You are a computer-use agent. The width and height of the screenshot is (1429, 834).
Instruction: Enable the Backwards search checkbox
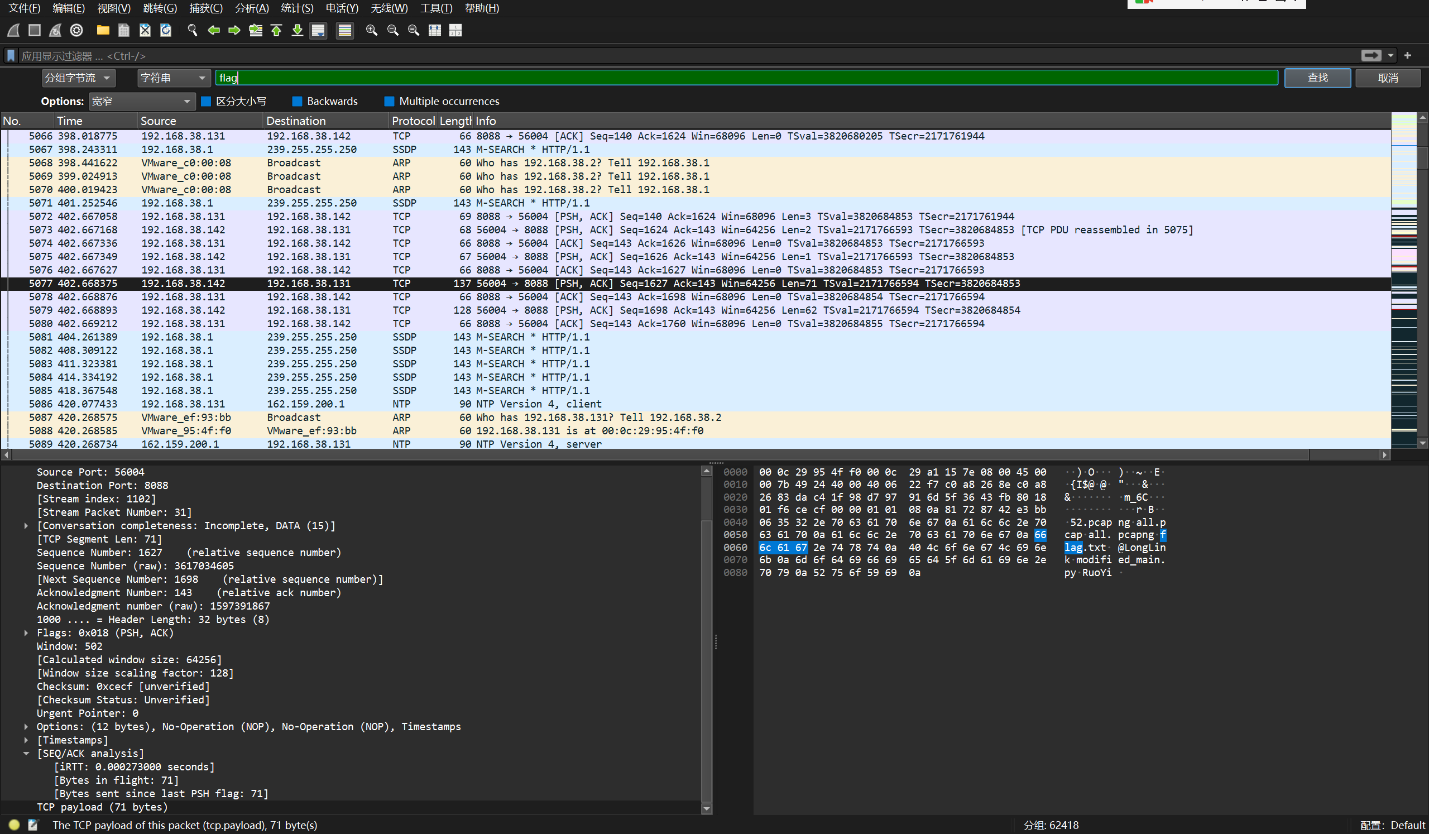pyautogui.click(x=297, y=102)
